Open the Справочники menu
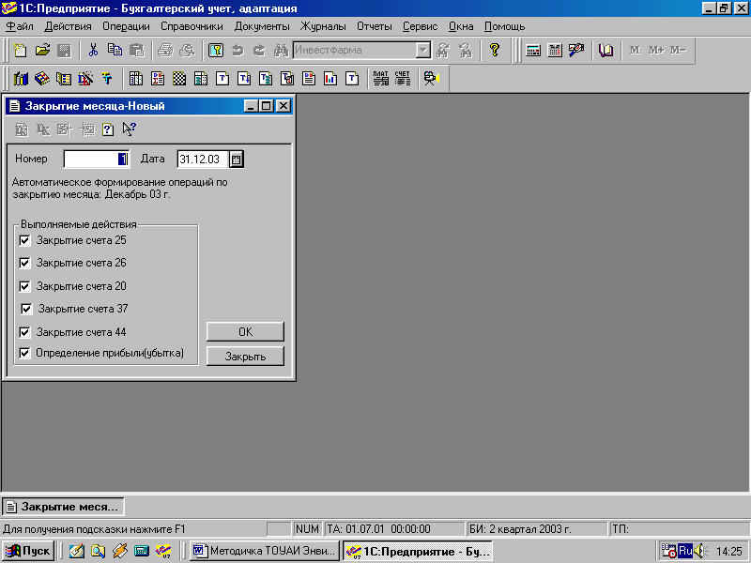Screen dimensions: 751x563 192,26
